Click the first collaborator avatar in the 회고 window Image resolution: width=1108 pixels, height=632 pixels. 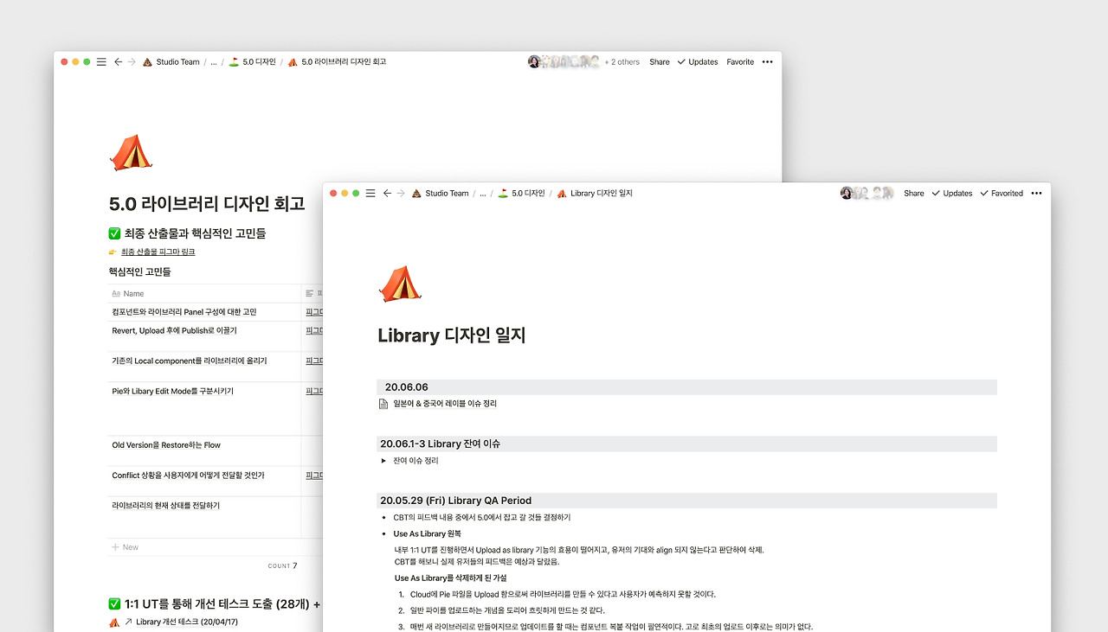(534, 62)
